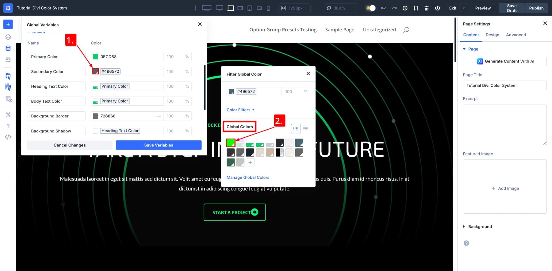552x271 pixels.
Task: Open the history clock icon in top bar
Action: pyautogui.click(x=405, y=8)
